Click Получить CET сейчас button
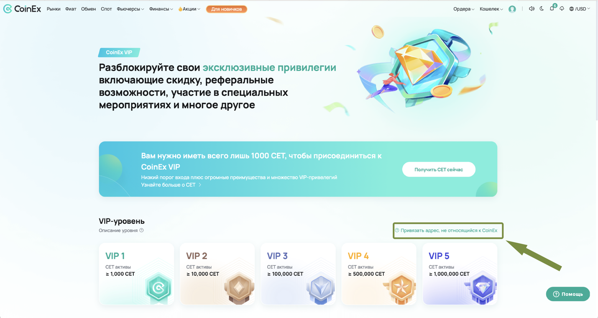The image size is (598, 318). (x=439, y=169)
